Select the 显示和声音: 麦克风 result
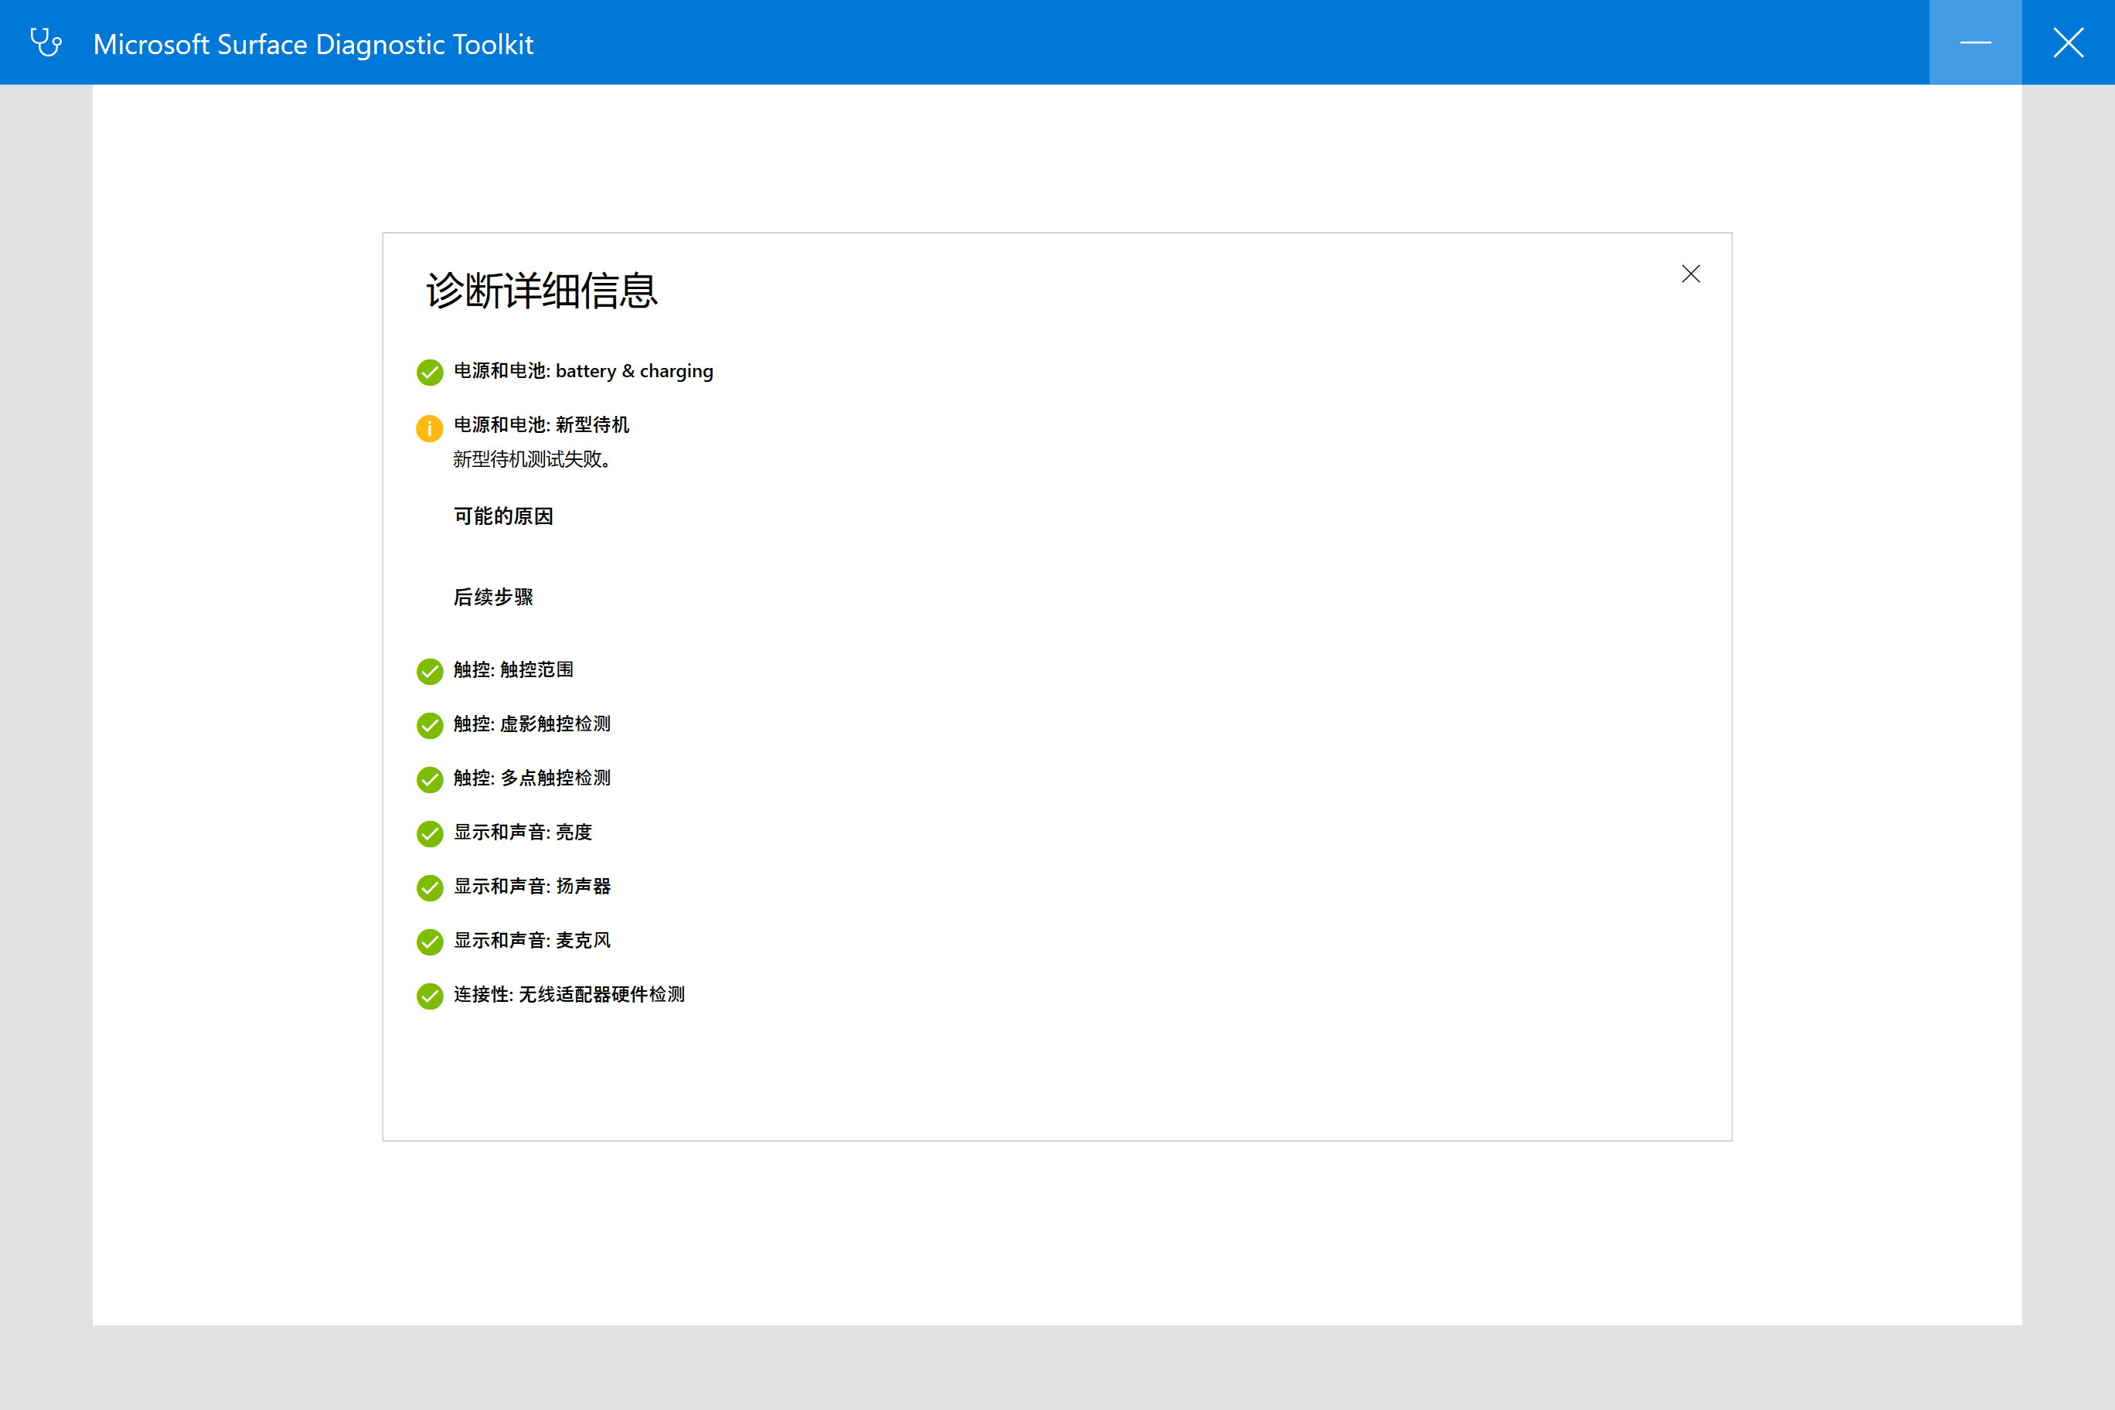 coord(533,940)
